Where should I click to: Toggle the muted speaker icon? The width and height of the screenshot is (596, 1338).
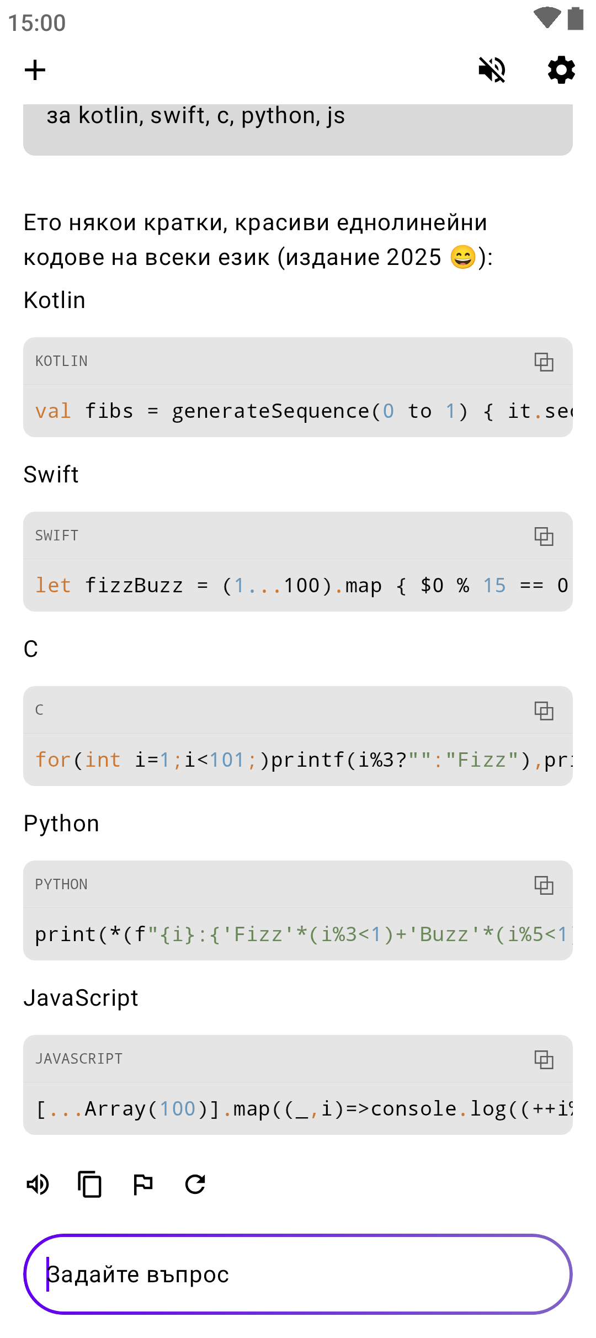coord(492,70)
